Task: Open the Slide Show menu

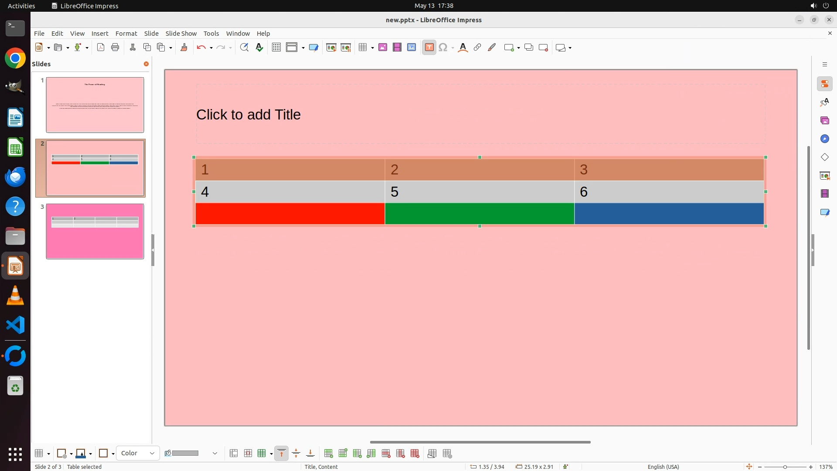Action: click(x=181, y=34)
